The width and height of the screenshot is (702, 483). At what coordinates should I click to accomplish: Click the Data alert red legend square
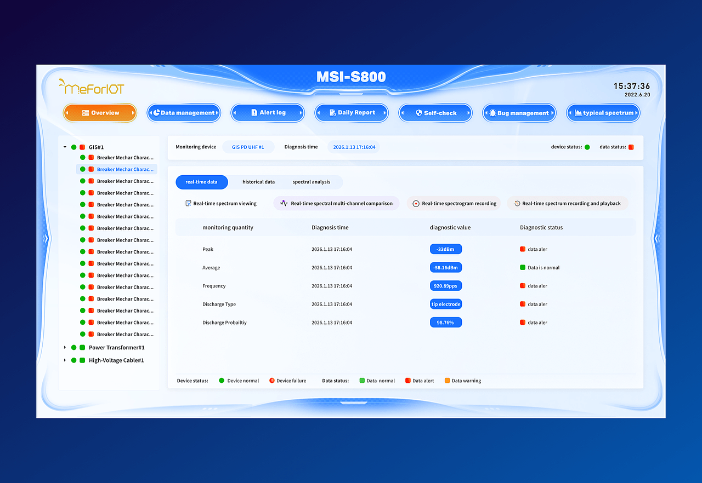[408, 381]
